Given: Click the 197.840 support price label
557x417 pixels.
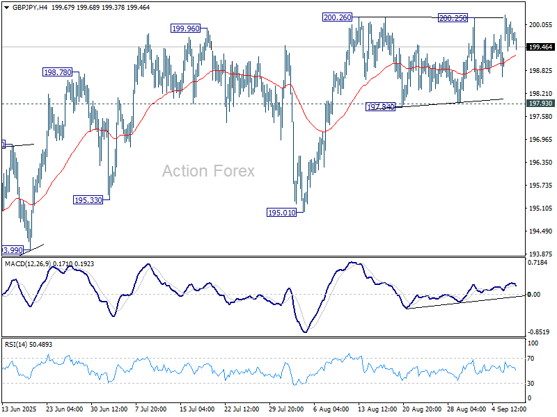Looking at the screenshot, I should [x=381, y=107].
